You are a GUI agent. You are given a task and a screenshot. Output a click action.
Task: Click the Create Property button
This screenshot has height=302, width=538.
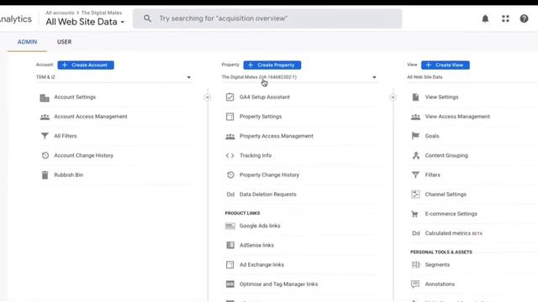(x=272, y=65)
